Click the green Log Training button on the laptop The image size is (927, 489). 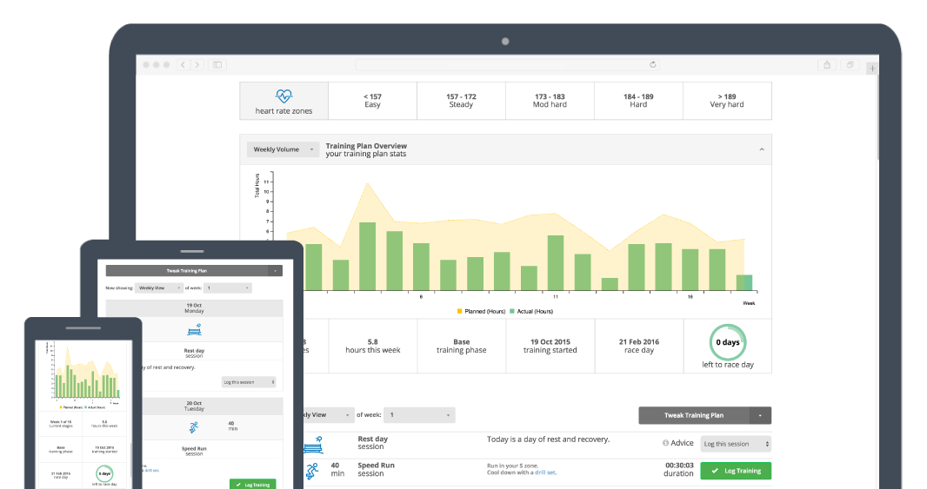[736, 471]
